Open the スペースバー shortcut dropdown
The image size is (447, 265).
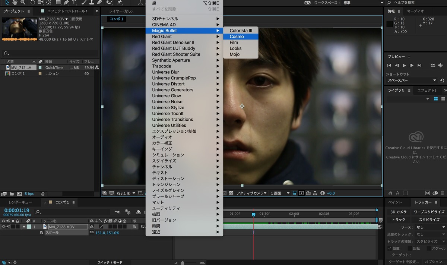coord(412,81)
